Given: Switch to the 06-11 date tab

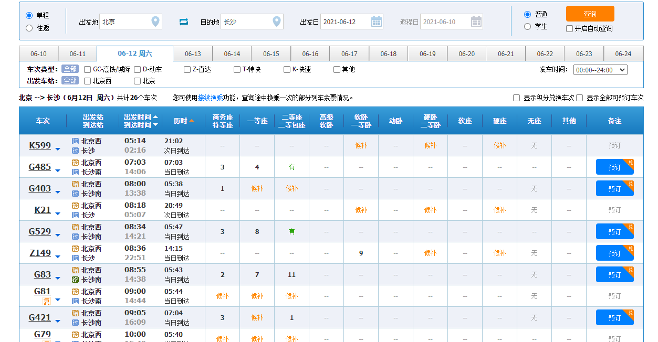Looking at the screenshot, I should pyautogui.click(x=77, y=54).
